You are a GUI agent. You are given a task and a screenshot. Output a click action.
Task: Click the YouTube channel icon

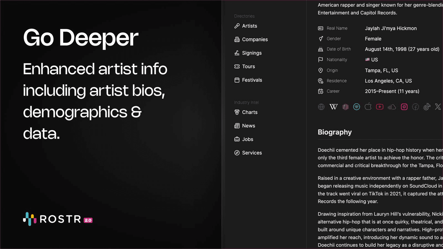380,107
